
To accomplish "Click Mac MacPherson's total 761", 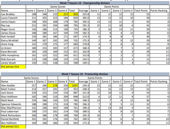I will 73,108.
